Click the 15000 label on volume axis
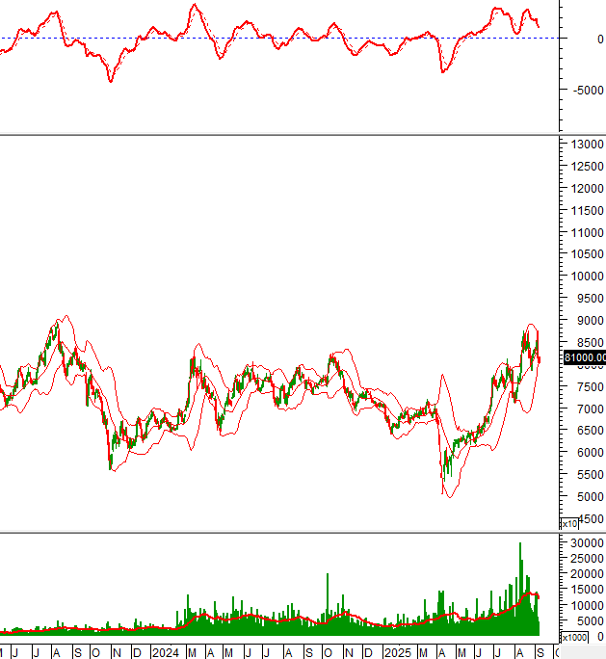 click(x=585, y=590)
